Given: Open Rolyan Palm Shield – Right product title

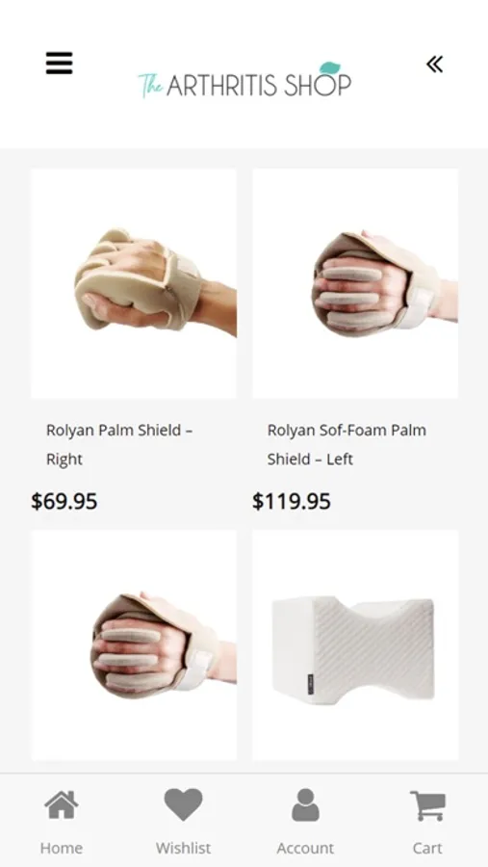Looking at the screenshot, I should tap(119, 444).
